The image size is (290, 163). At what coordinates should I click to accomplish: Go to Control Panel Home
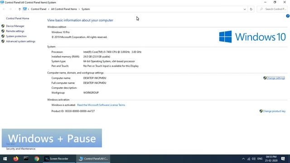[18, 19]
